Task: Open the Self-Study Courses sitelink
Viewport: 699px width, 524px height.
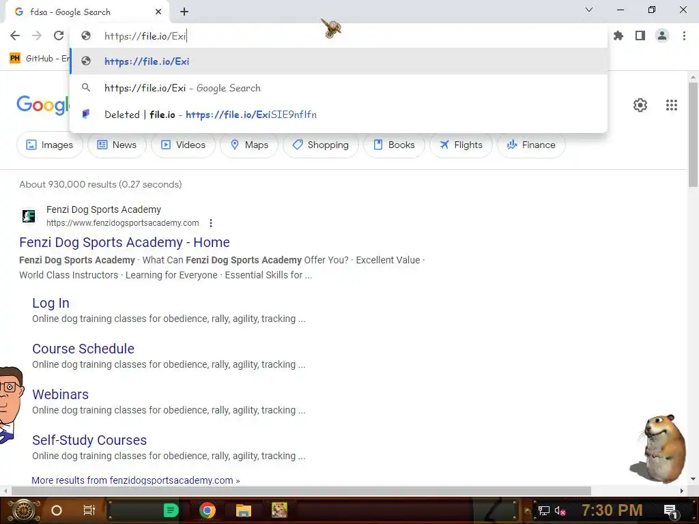Action: [89, 440]
